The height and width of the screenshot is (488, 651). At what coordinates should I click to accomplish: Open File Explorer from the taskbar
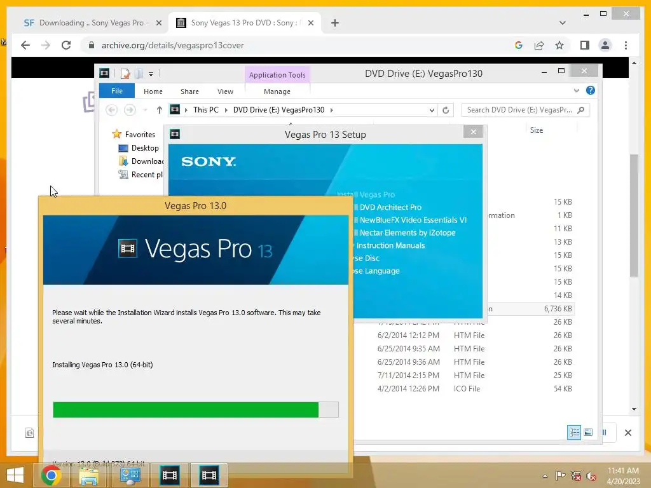click(x=89, y=475)
